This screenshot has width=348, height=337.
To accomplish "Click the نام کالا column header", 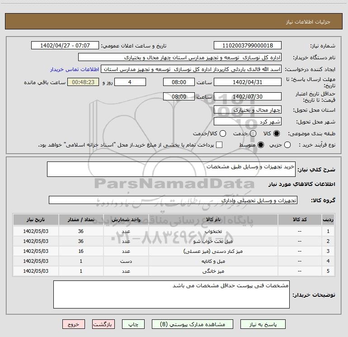I will click(213, 219).
